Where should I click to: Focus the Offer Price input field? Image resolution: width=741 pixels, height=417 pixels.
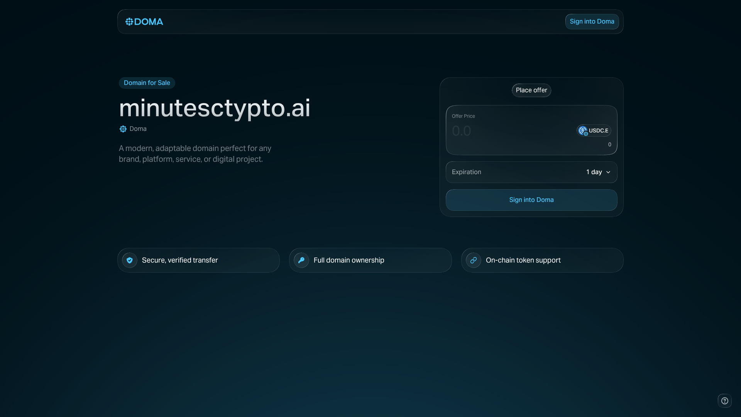pyautogui.click(x=511, y=131)
